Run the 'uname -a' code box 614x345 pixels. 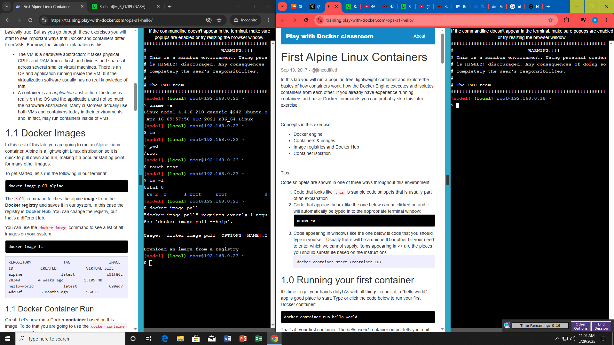(x=364, y=221)
